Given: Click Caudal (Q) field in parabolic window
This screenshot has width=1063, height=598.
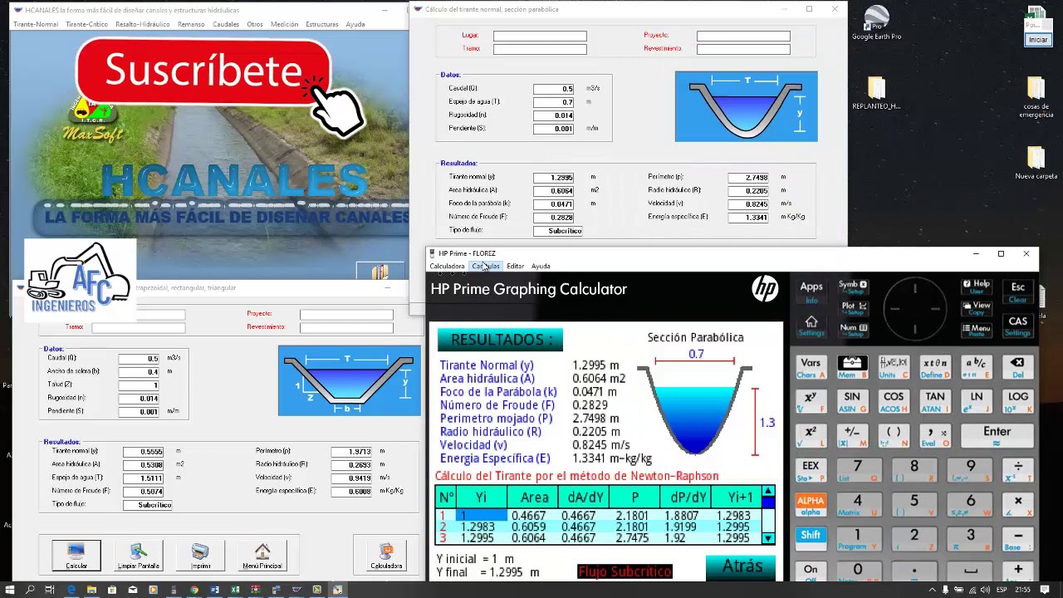Looking at the screenshot, I should click(554, 88).
